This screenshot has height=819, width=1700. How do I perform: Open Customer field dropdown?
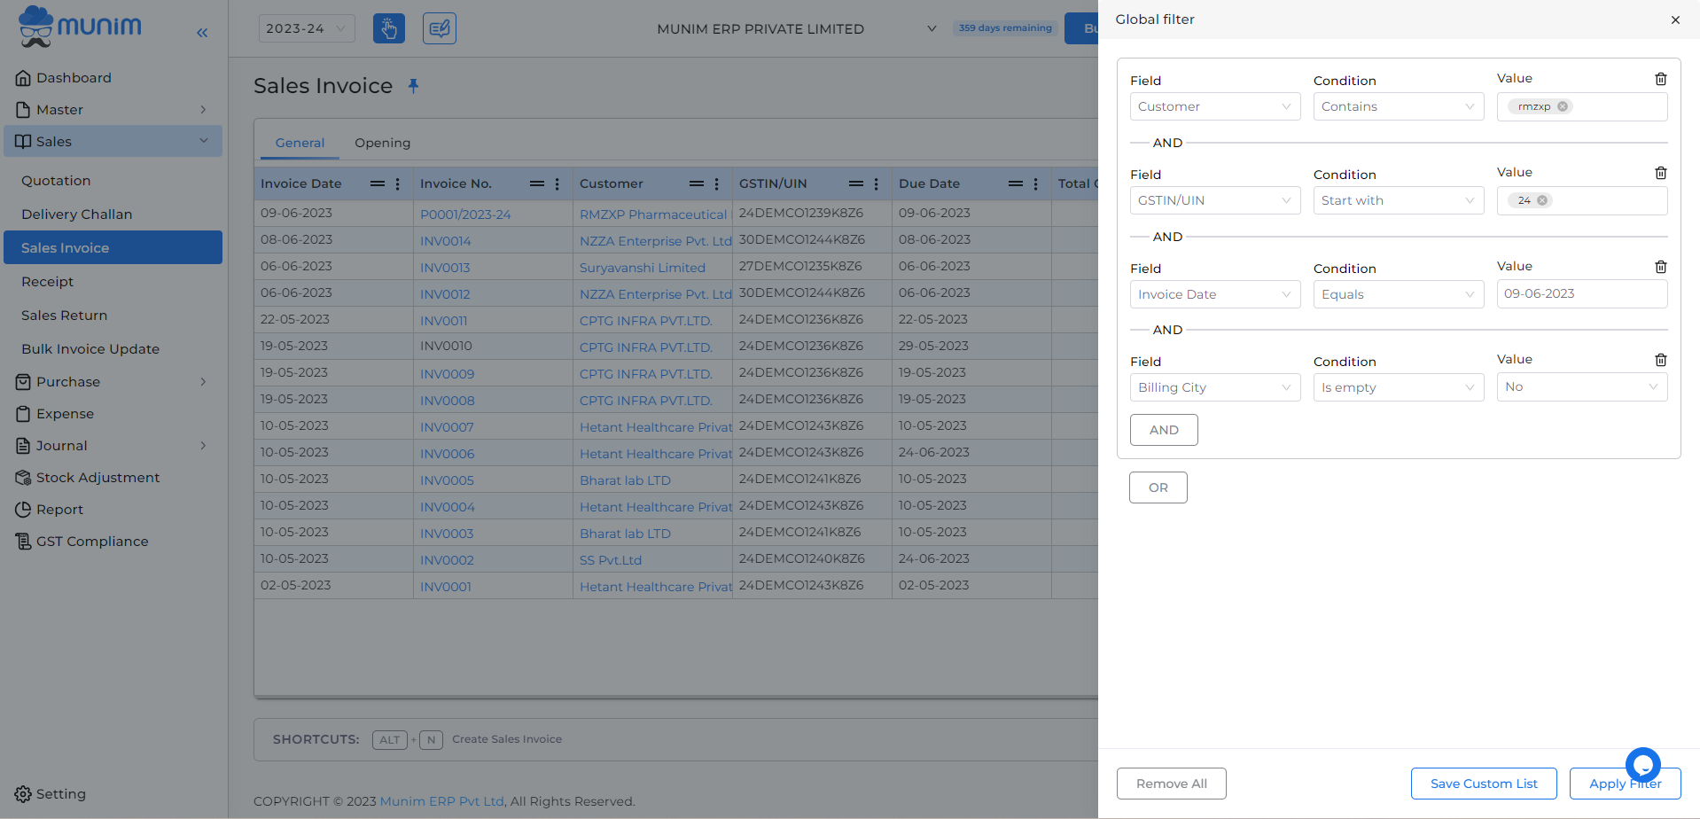pyautogui.click(x=1215, y=106)
